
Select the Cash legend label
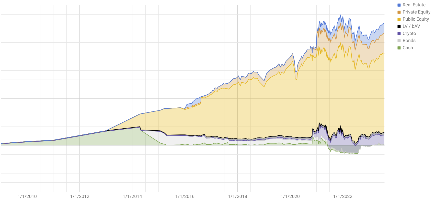pyautogui.click(x=408, y=48)
